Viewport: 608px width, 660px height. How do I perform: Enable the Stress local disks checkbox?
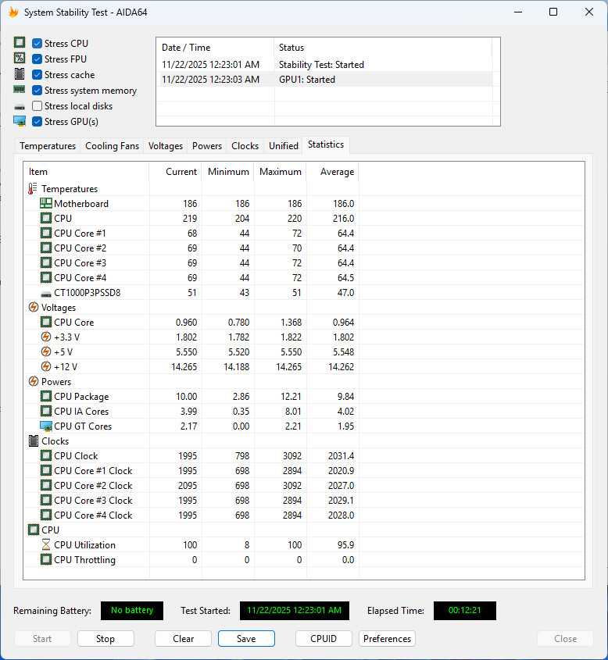37,106
